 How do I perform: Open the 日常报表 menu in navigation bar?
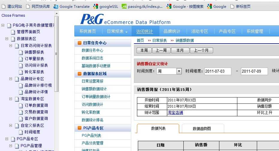coord(117,31)
